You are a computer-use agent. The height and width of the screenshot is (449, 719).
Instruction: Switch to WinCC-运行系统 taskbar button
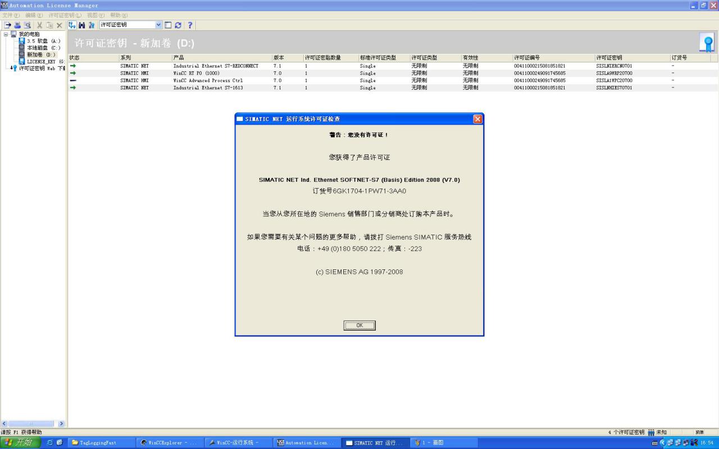click(238, 443)
